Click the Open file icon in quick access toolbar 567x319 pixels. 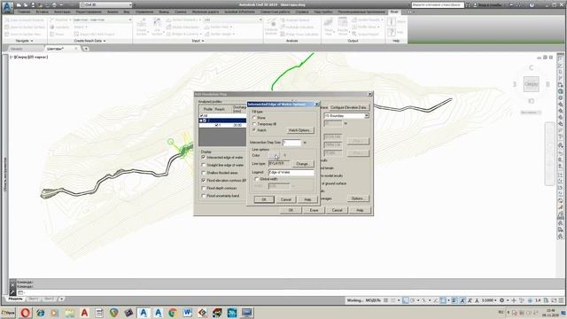pyautogui.click(x=26, y=5)
